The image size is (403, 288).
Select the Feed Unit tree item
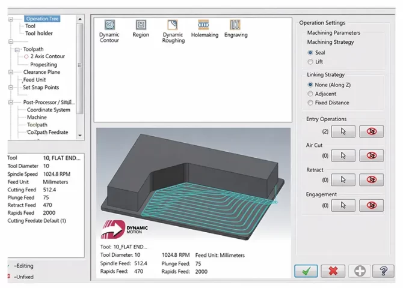(34, 80)
